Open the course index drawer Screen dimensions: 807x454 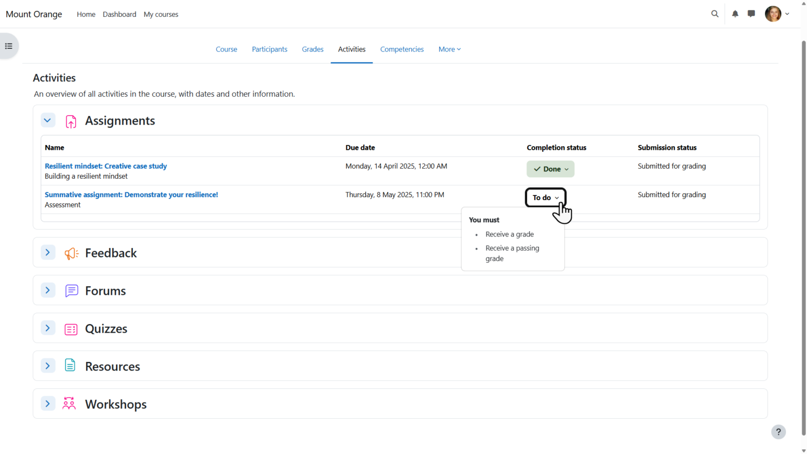(x=8, y=46)
